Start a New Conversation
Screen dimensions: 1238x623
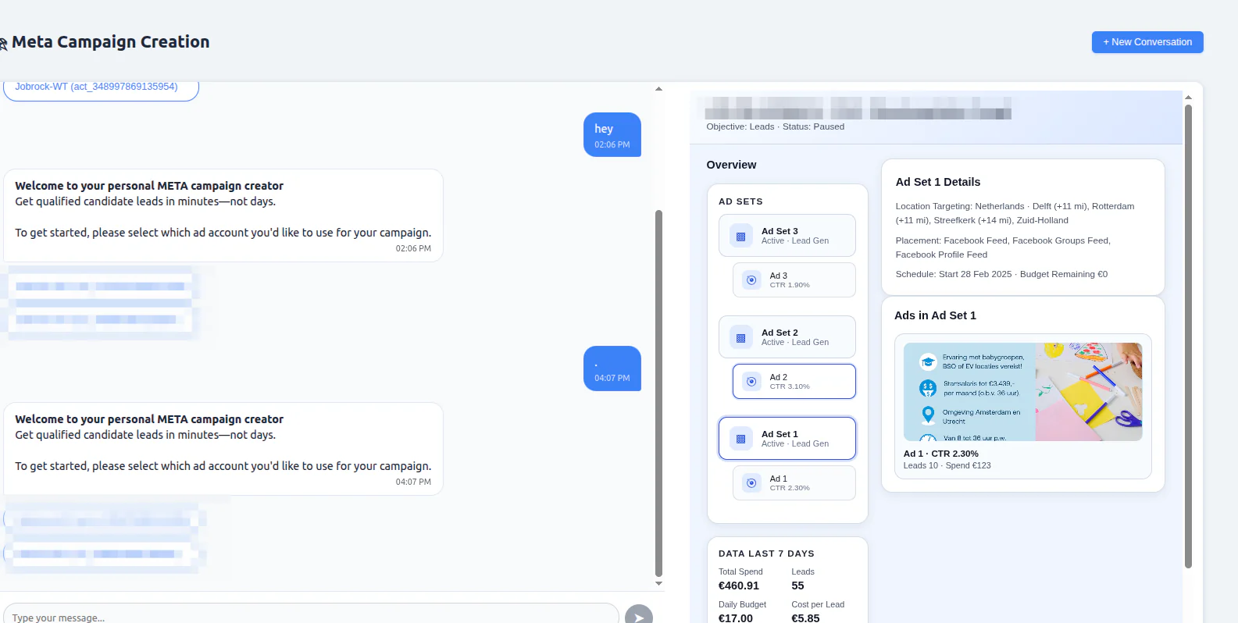click(x=1147, y=42)
